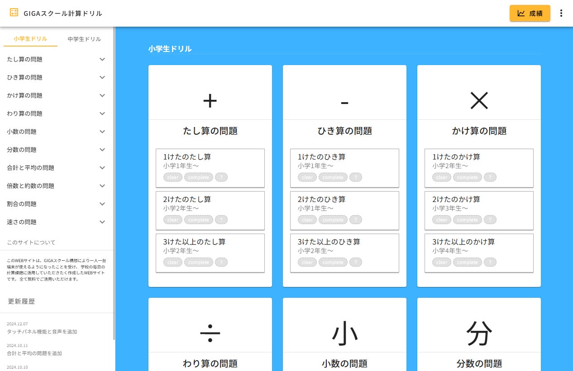Open the three-dot more options menu
The image size is (573, 371).
point(561,13)
